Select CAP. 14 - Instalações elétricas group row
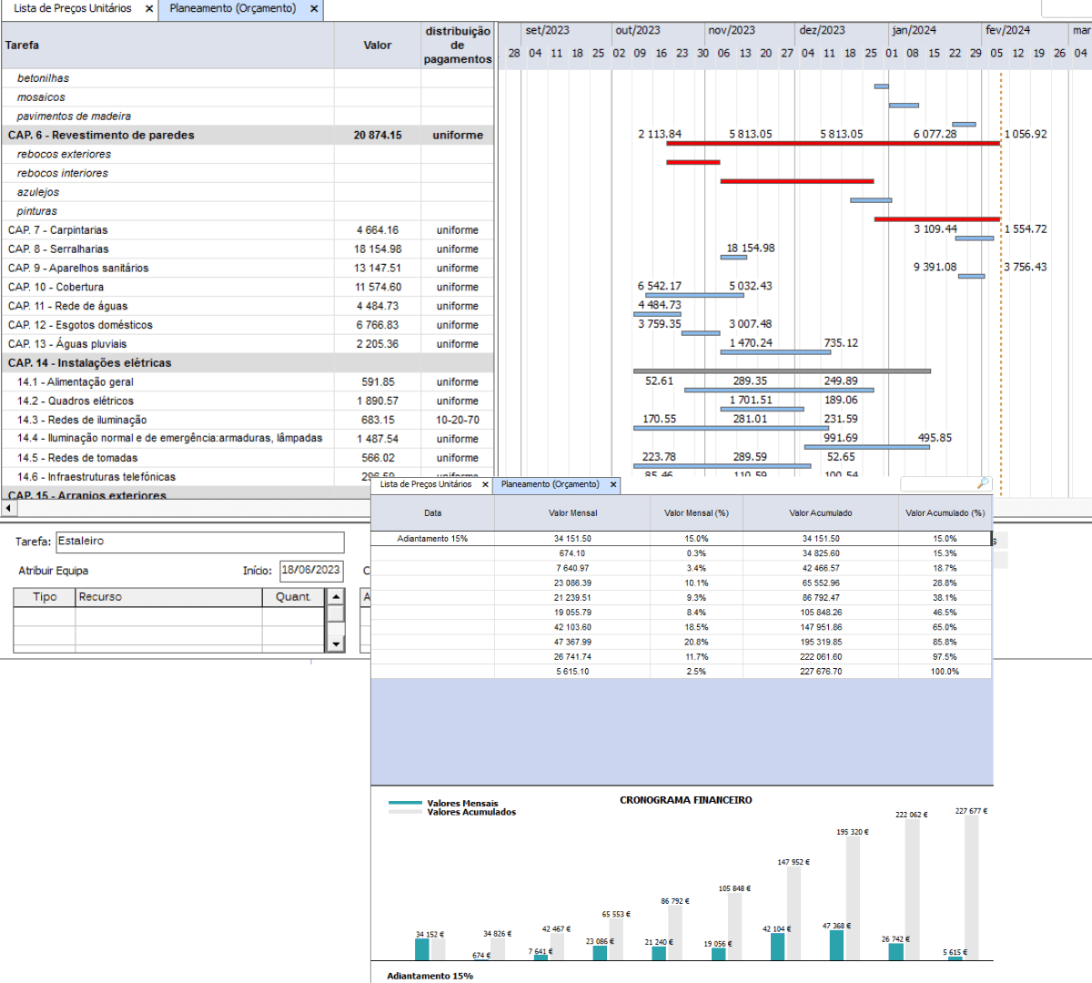 click(x=89, y=363)
